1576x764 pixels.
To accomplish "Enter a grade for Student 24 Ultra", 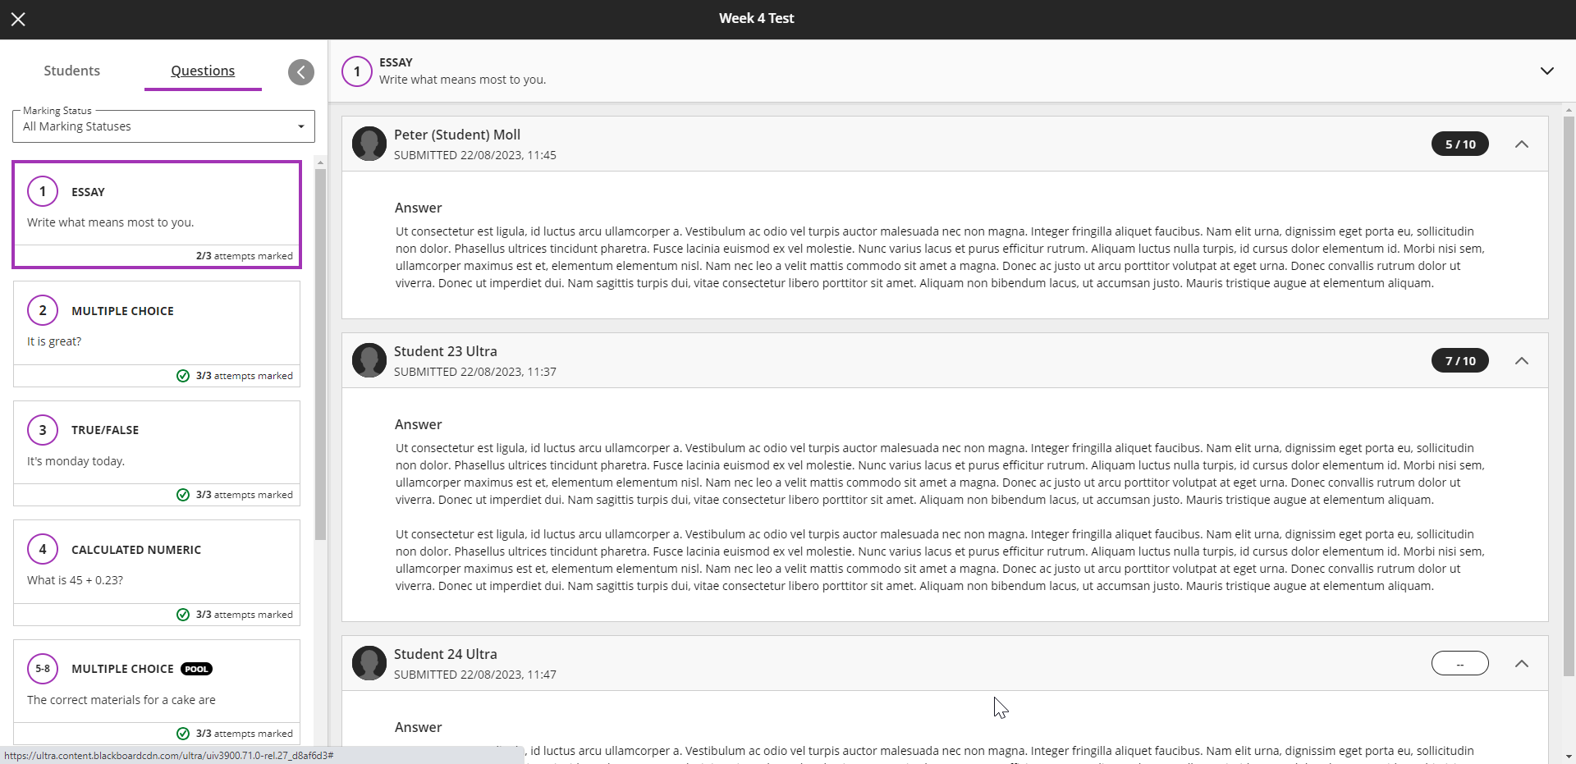I will pos(1459,663).
